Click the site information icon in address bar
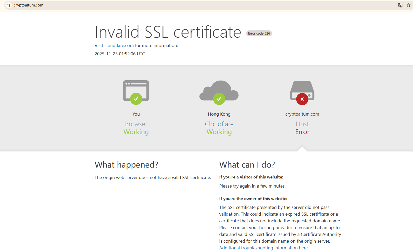The width and height of the screenshot is (413, 252). [x=9, y=5]
